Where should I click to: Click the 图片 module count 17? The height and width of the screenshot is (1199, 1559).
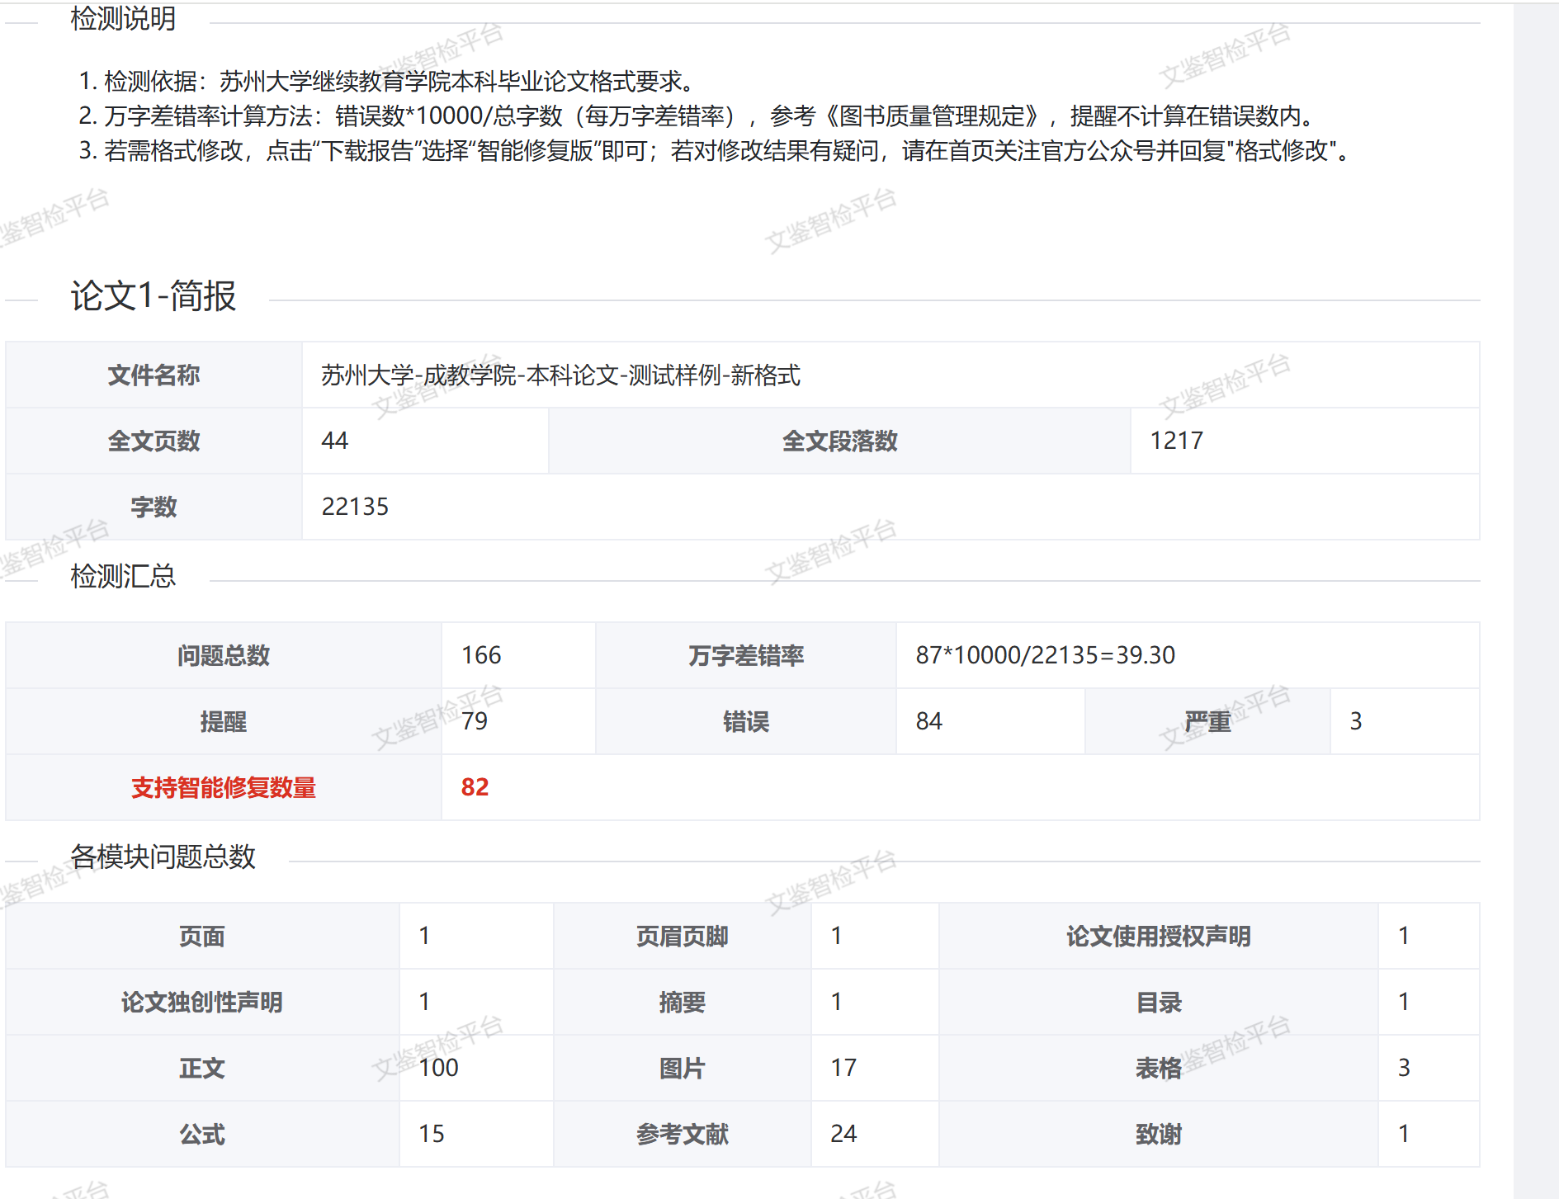click(843, 1068)
